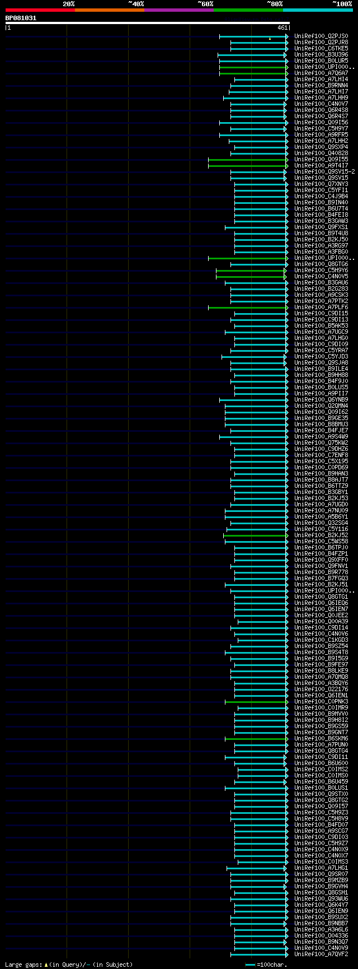Click the green alignment bar for B2KJ52

(x=256, y=535)
